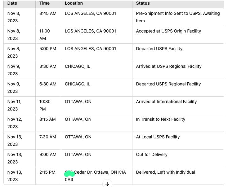
Task: Select the 'Departed USPS Facility' status cell
Action: (x=159, y=49)
